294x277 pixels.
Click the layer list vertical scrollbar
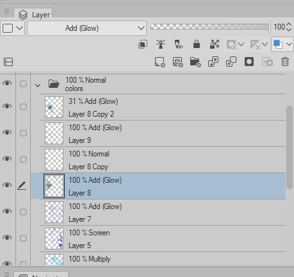click(290, 147)
